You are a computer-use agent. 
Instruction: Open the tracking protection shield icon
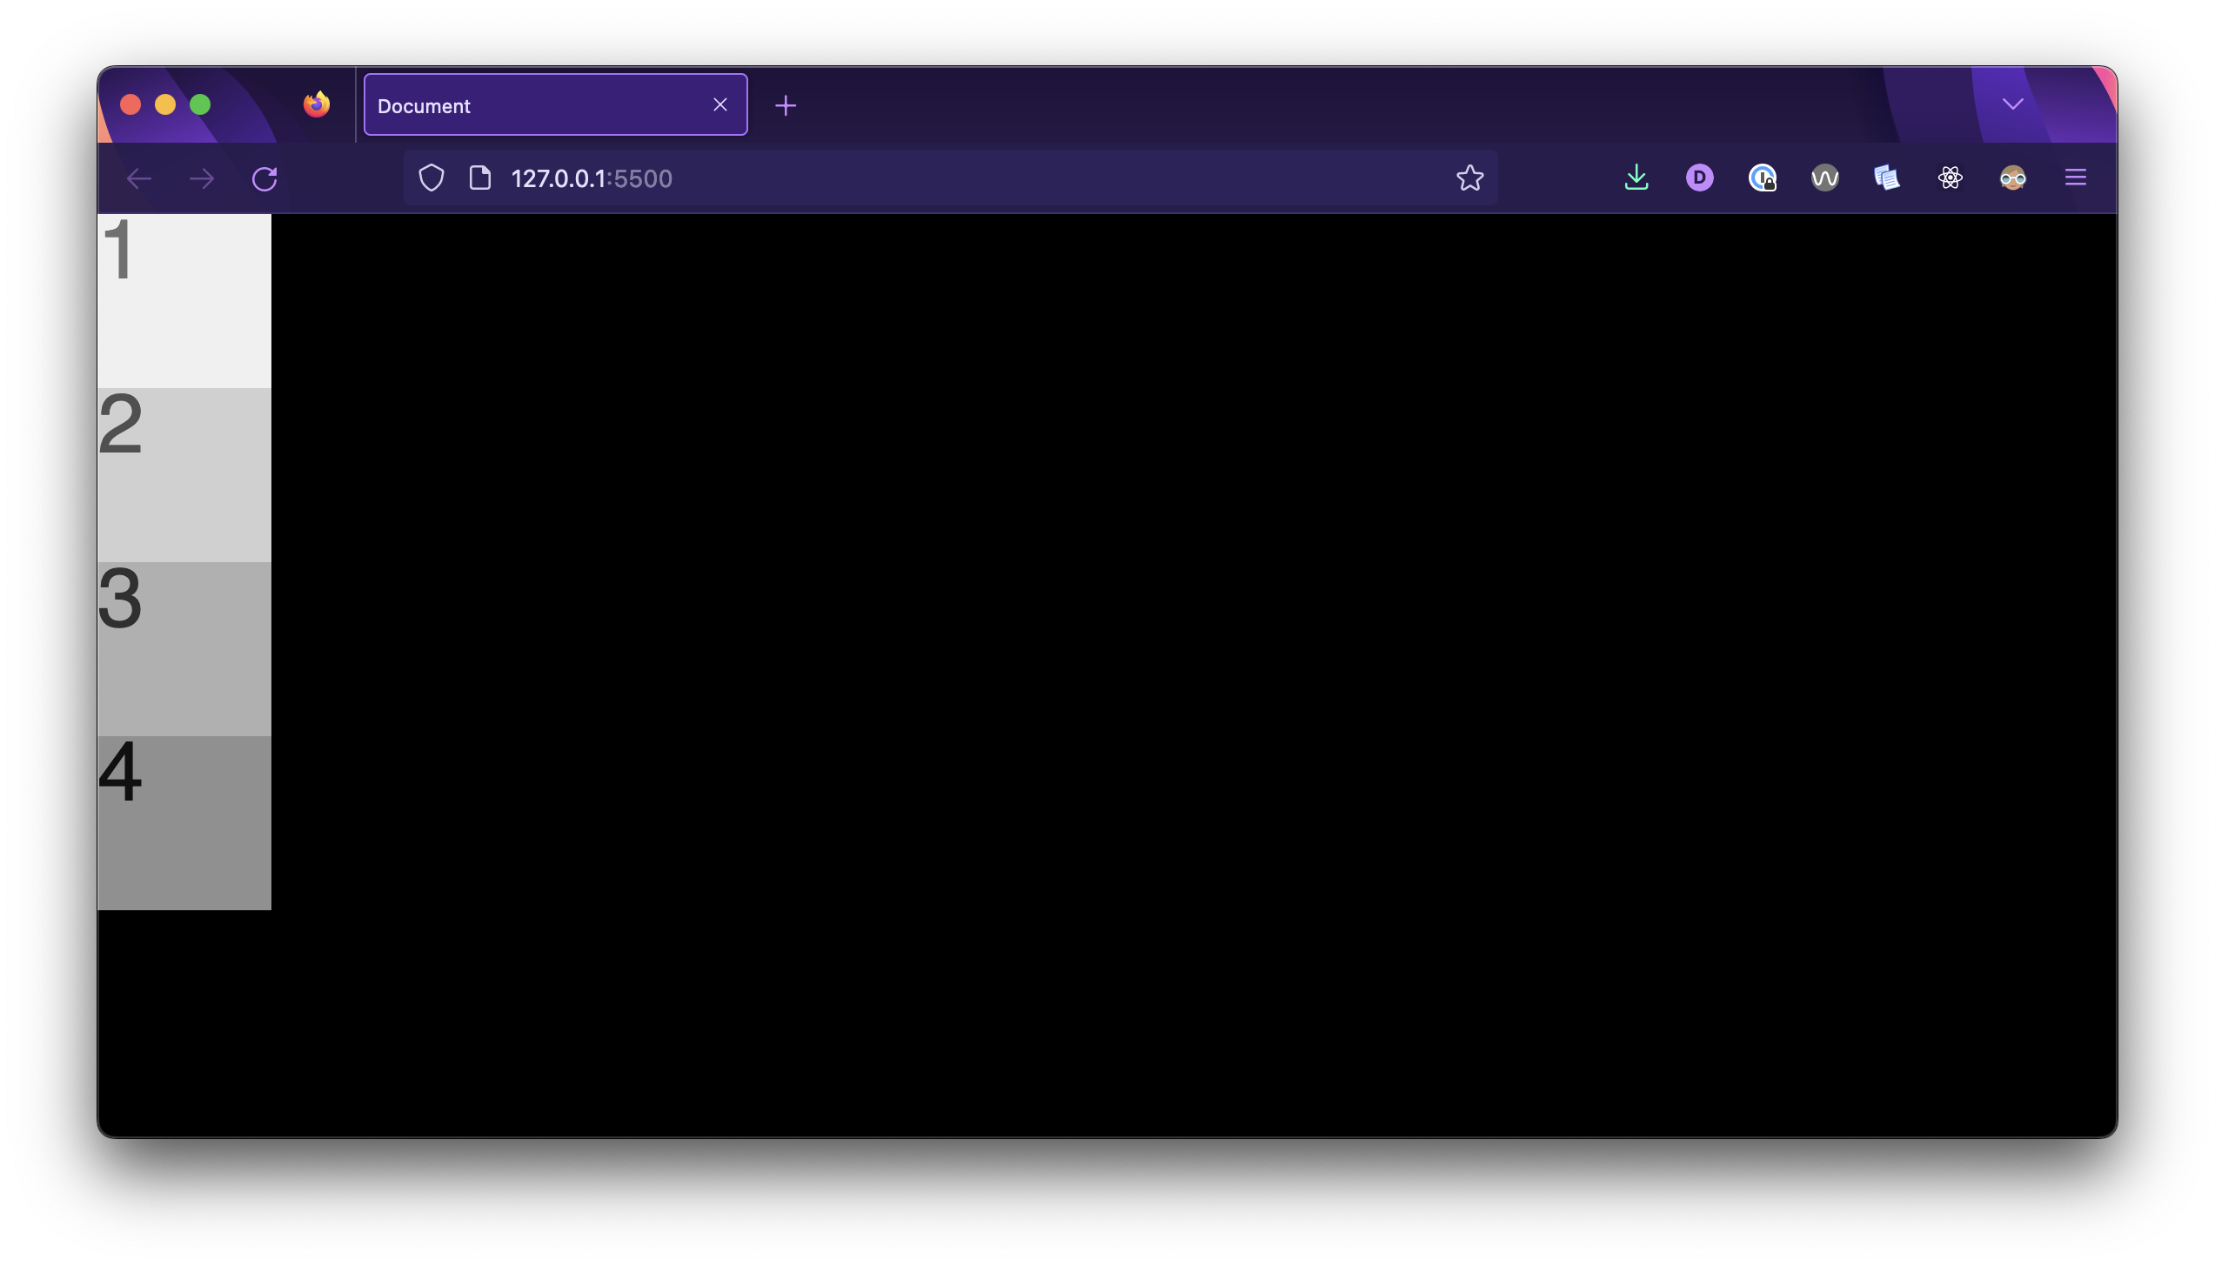432,178
